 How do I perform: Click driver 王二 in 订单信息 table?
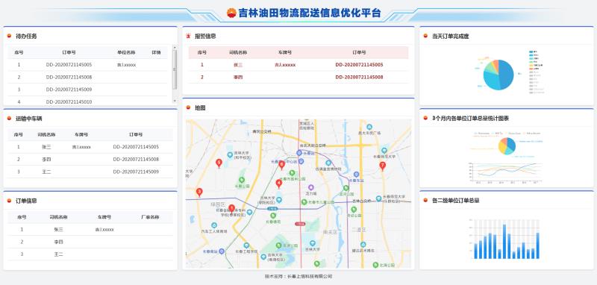[x=58, y=254]
